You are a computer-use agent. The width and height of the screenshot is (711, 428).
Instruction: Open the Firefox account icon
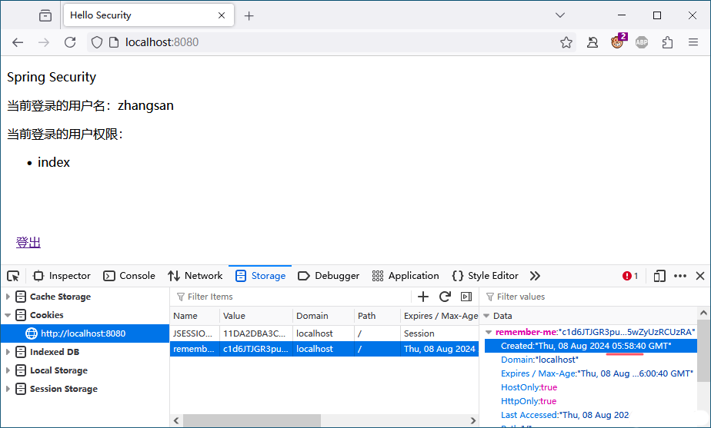[592, 42]
